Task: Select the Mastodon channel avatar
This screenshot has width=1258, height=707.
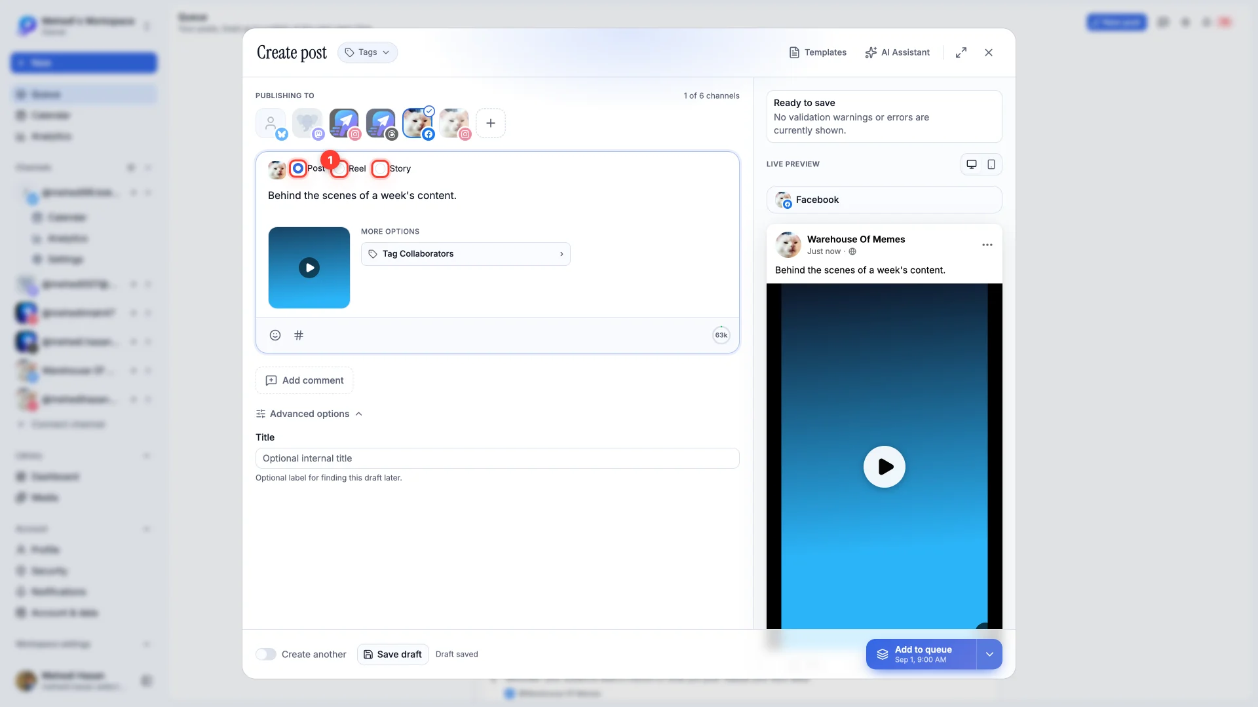Action: [307, 123]
